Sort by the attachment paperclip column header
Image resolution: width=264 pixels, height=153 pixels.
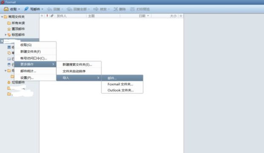[x=52, y=16]
